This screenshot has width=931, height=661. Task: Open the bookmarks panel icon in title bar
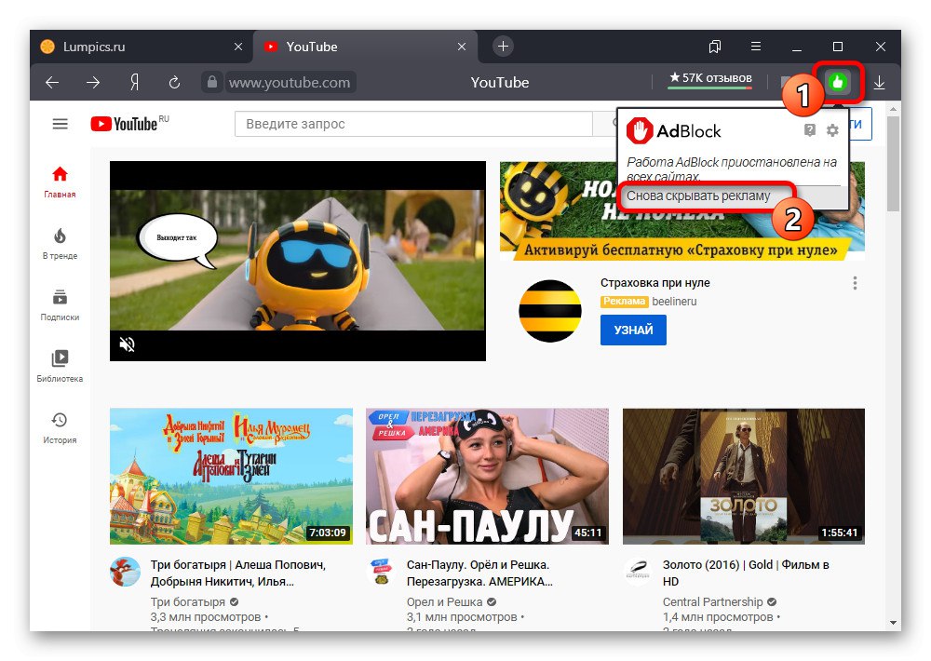715,47
